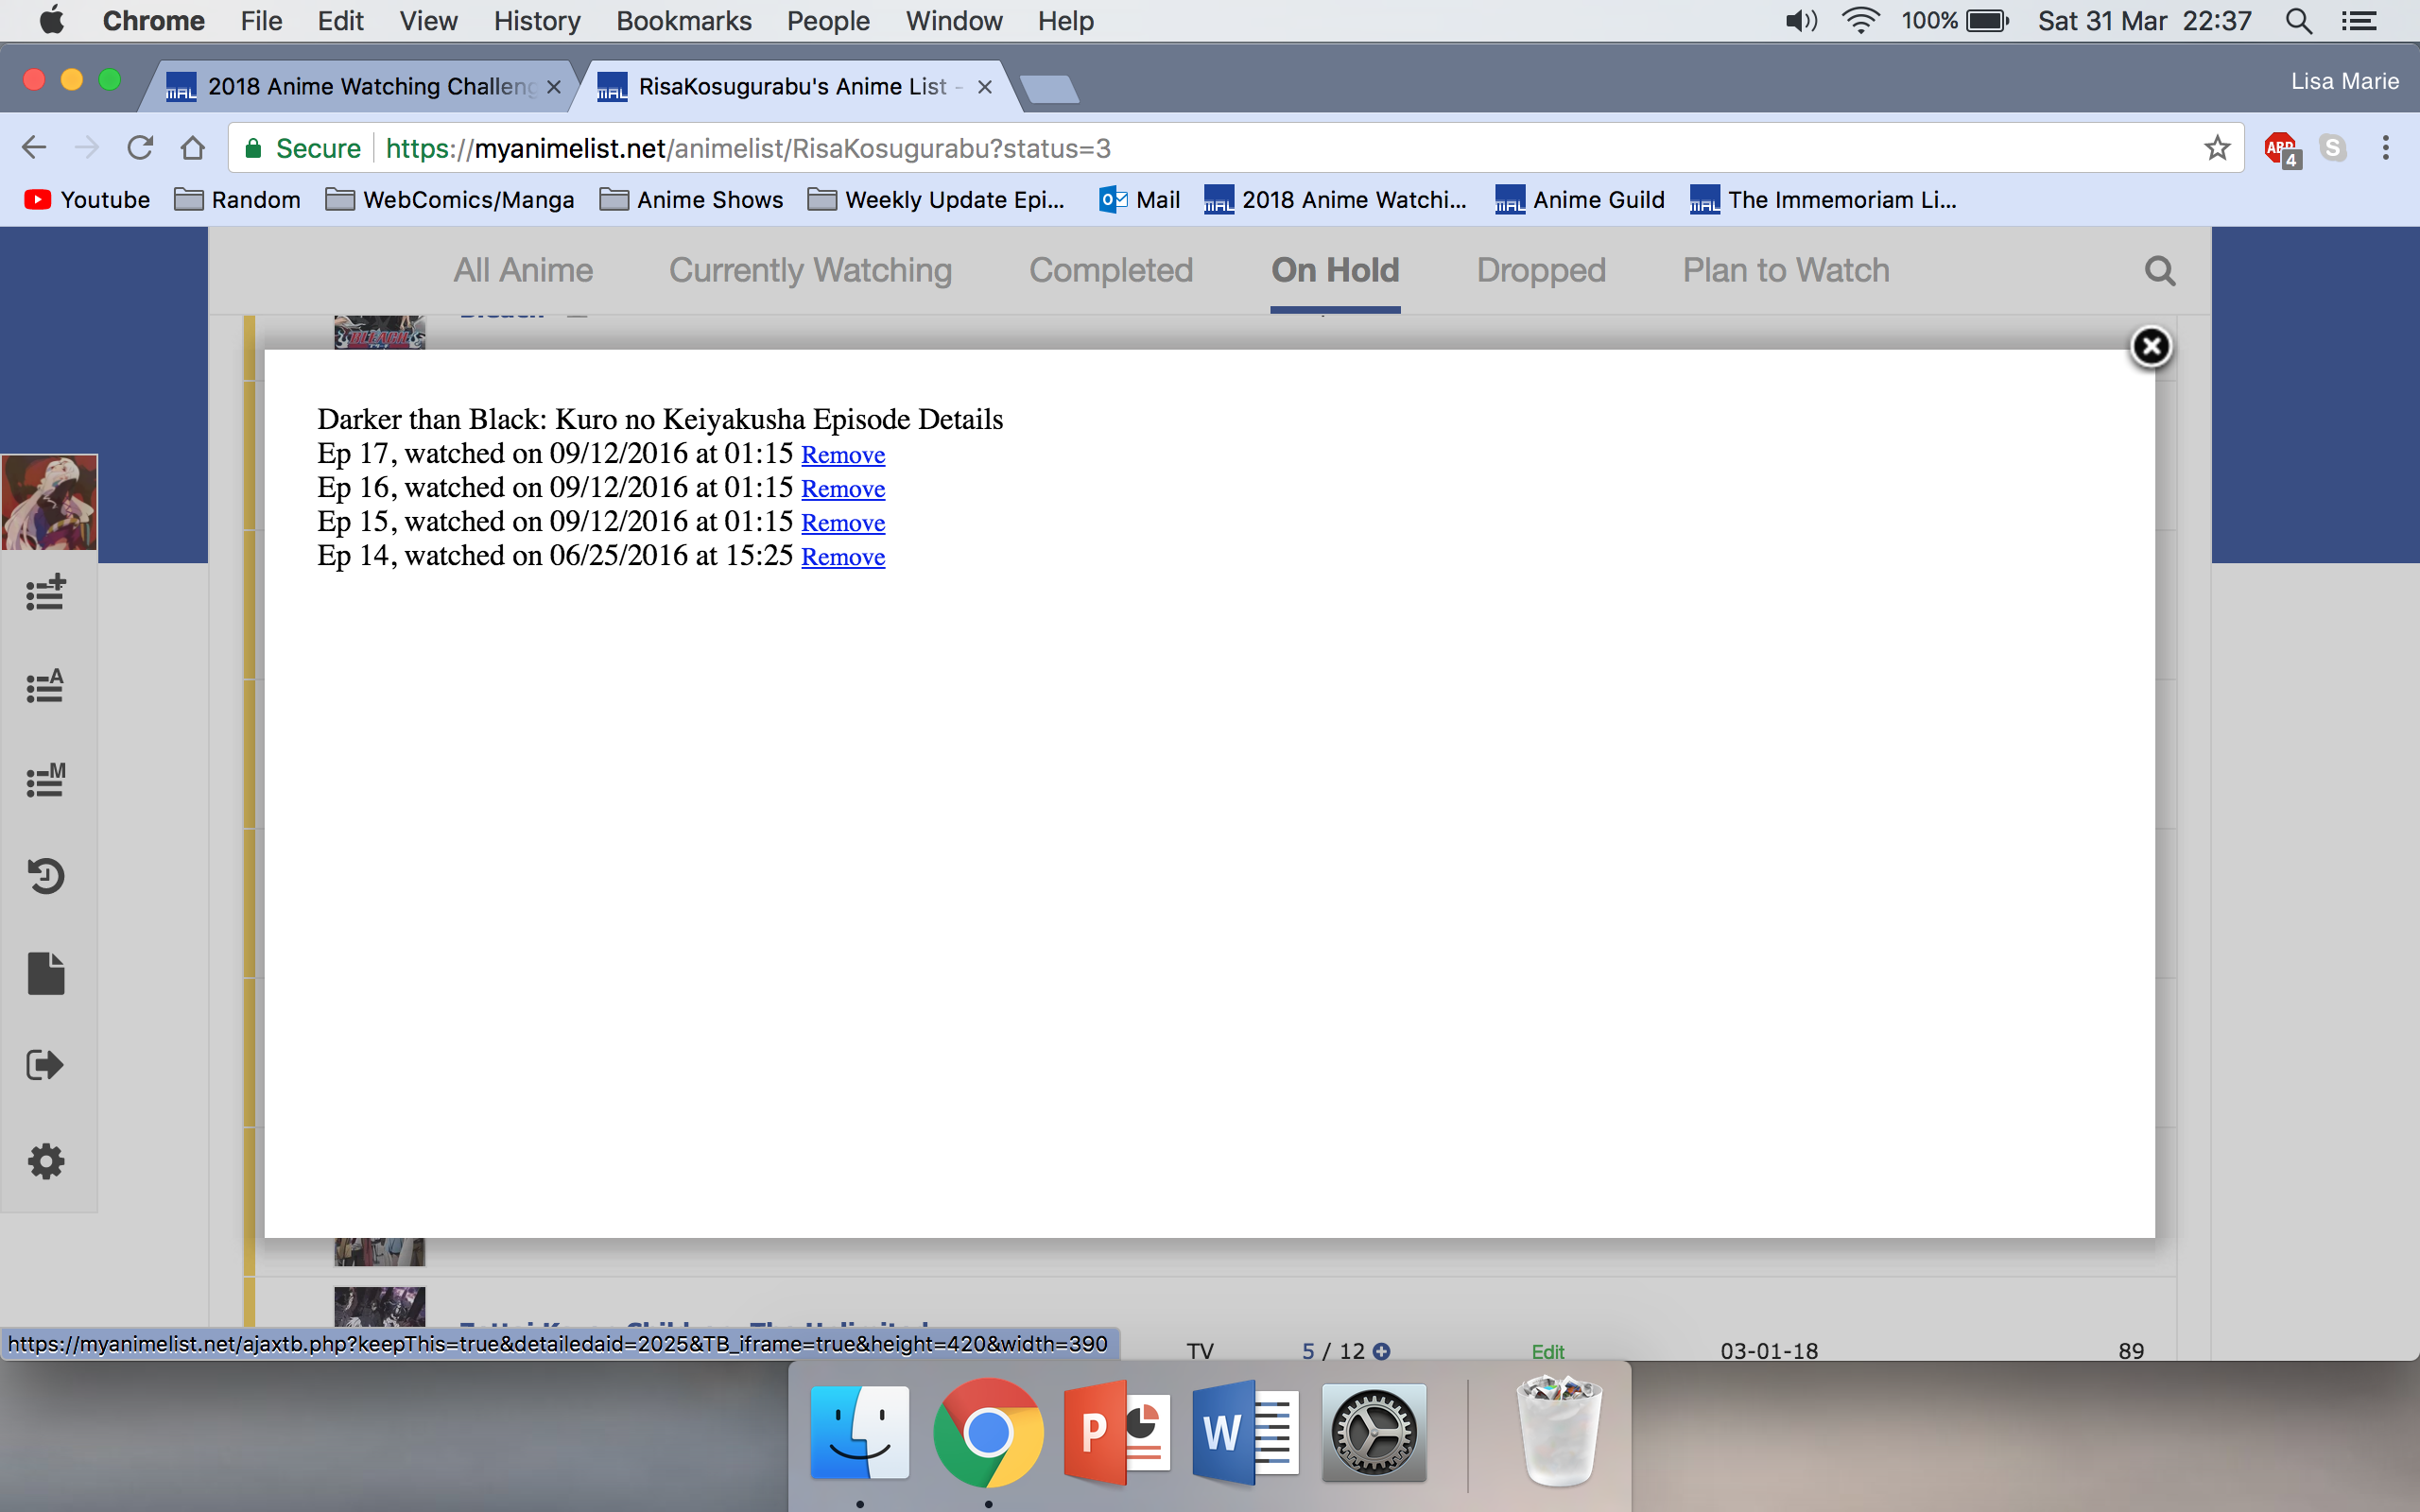Open list settings gear icon
This screenshot has height=1512, width=2420.
[45, 1161]
